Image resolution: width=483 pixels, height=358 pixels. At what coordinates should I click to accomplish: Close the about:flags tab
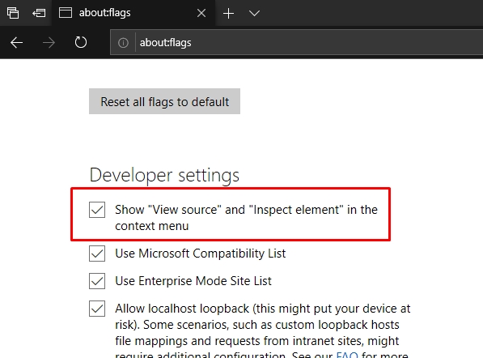[201, 13]
